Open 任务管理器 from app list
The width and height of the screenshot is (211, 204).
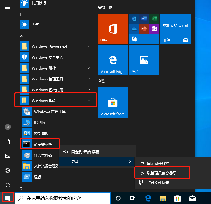pos(43,155)
